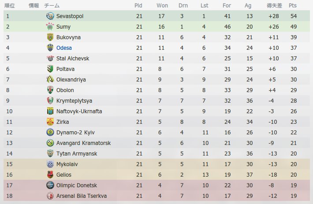The image size is (313, 204).
Task: Sort table by Won column header
Action: point(162,6)
